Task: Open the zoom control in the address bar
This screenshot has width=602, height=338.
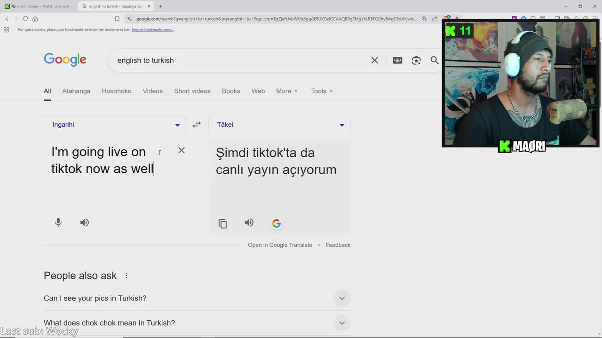Action: [x=424, y=19]
